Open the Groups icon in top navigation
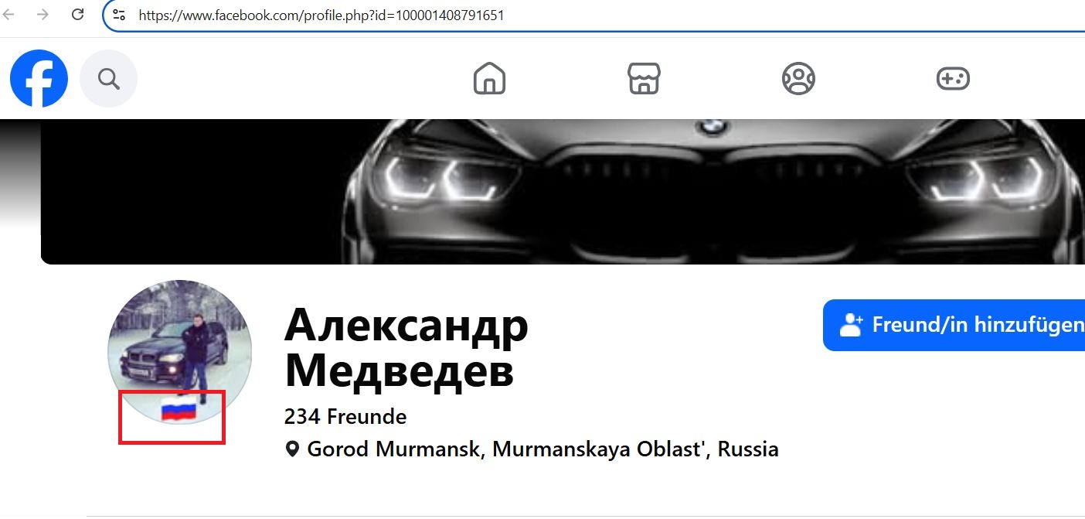This screenshot has width=1085, height=519. click(798, 78)
